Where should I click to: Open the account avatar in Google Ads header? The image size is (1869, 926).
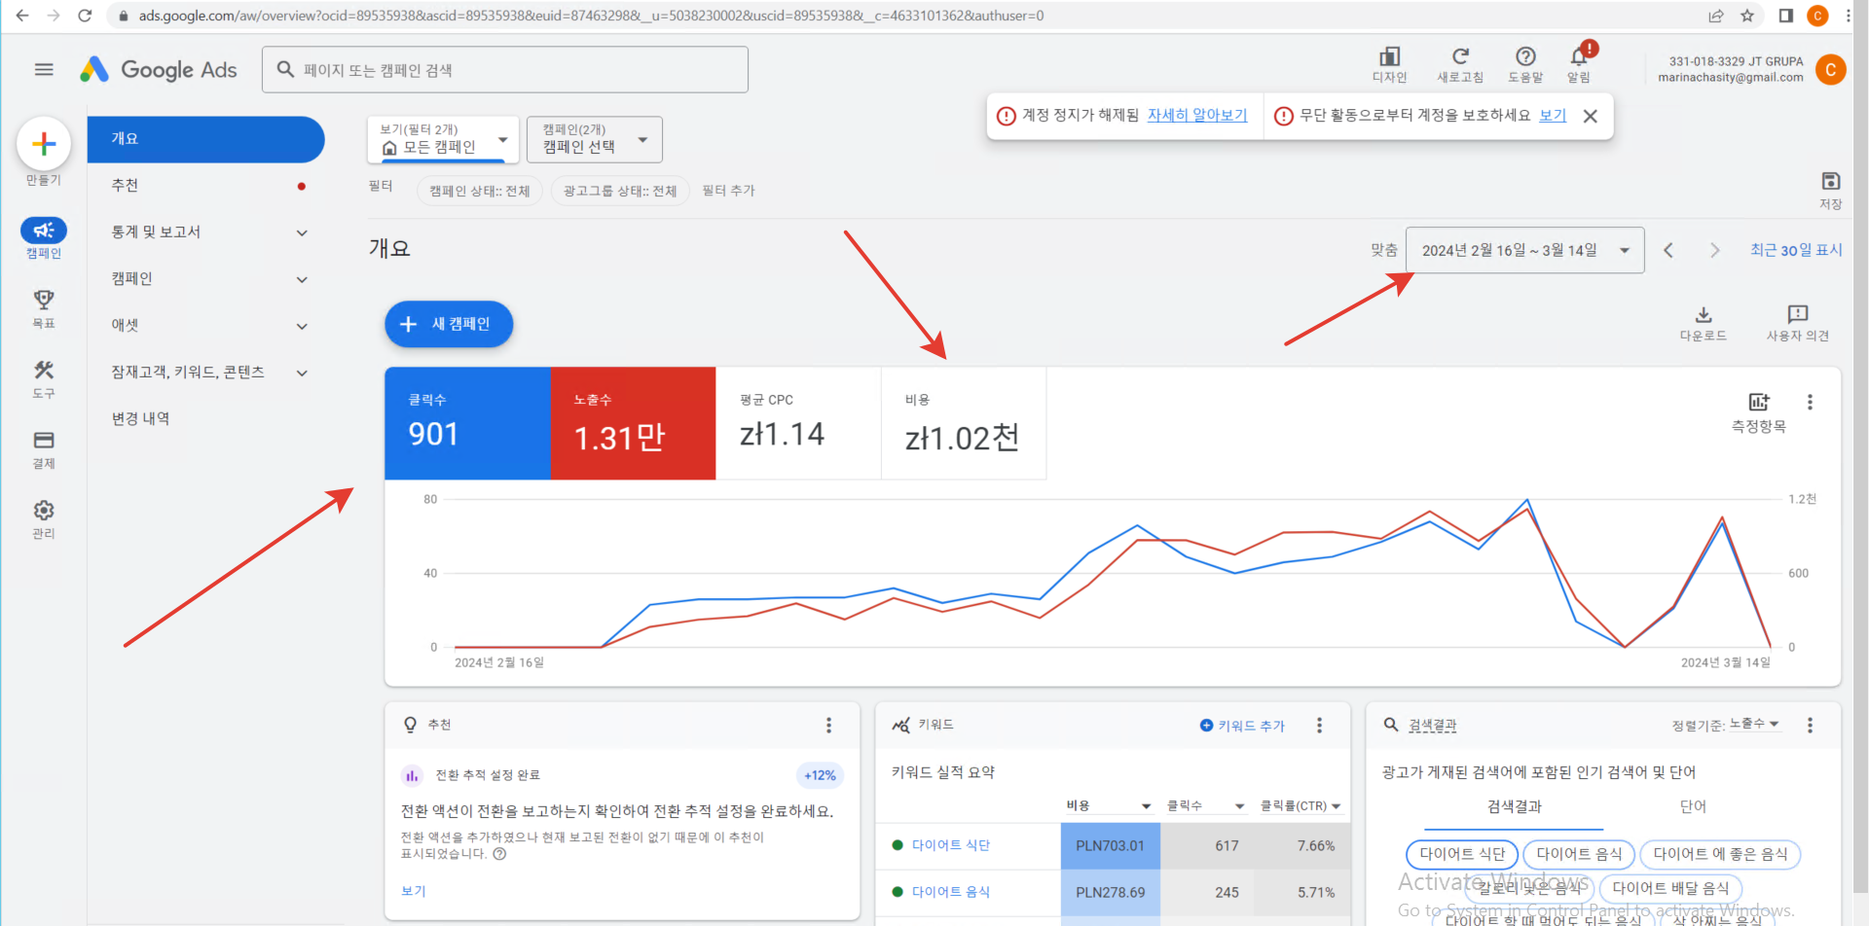(1830, 69)
